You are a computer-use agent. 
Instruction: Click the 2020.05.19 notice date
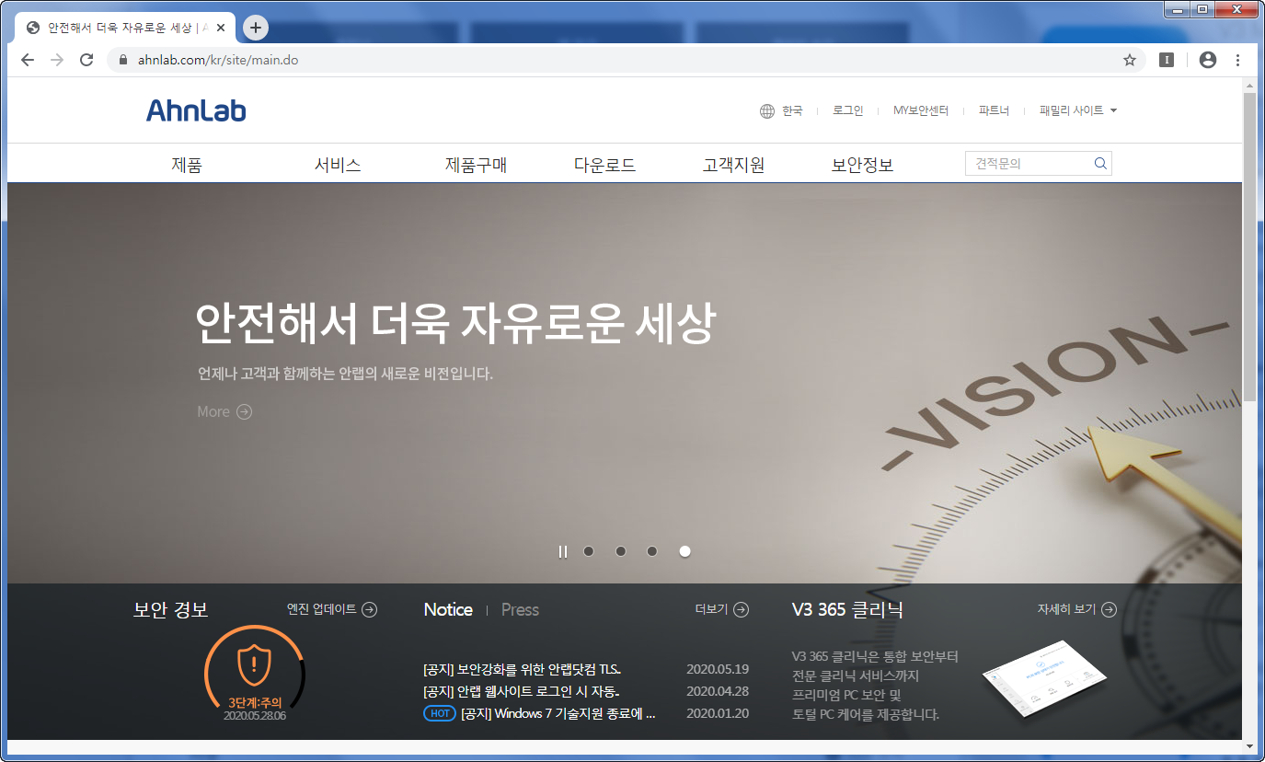point(718,669)
